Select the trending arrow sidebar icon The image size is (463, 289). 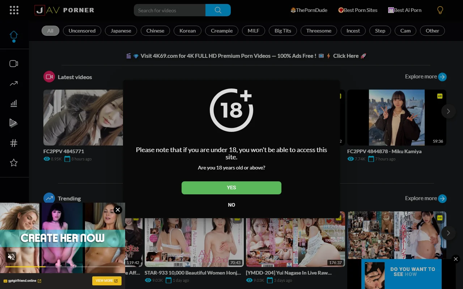(14, 83)
